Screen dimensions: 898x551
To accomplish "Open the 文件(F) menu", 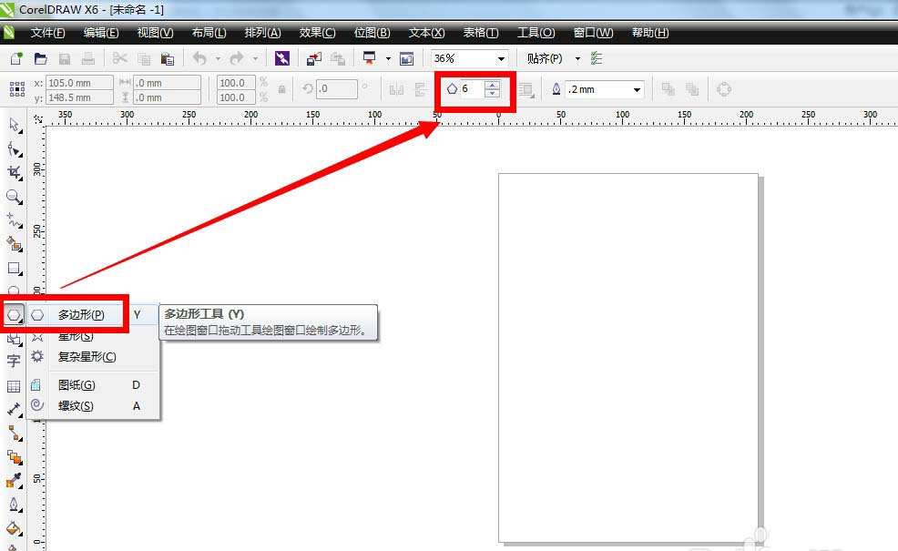I will (47, 33).
